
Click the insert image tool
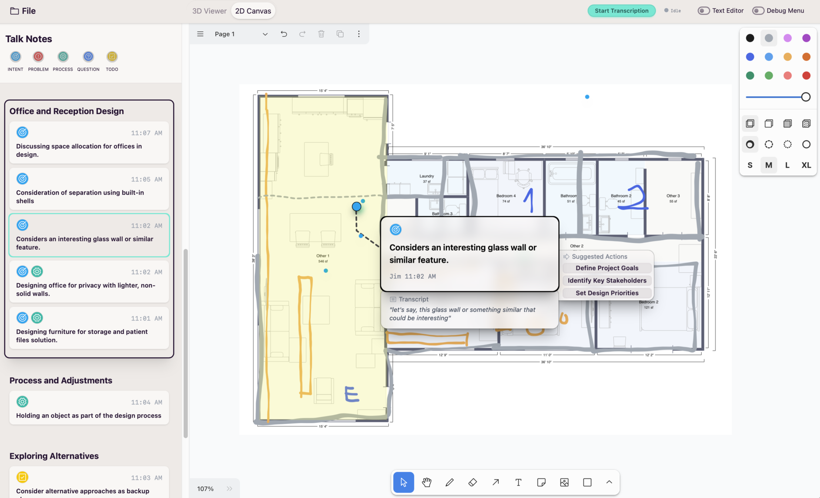point(564,482)
